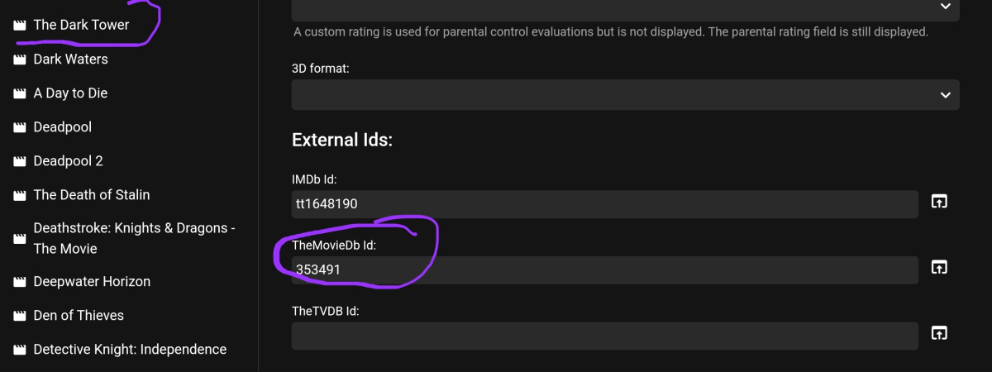The width and height of the screenshot is (992, 372).
Task: Focus the TheMovieDb Id input field
Action: coord(603,270)
